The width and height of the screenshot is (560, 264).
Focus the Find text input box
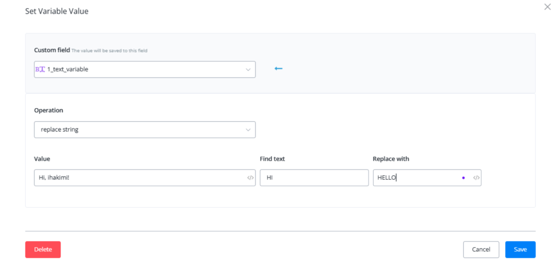[x=314, y=178]
